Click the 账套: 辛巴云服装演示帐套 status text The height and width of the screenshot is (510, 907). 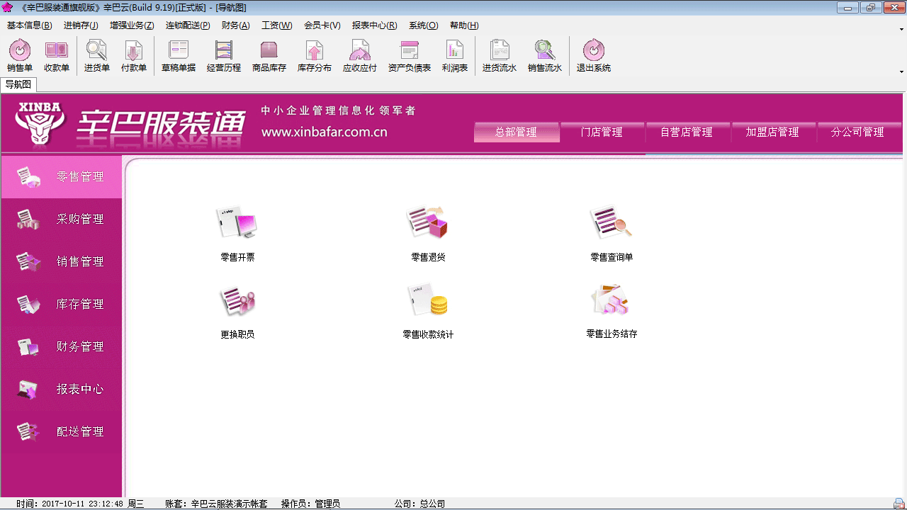pyautogui.click(x=216, y=504)
